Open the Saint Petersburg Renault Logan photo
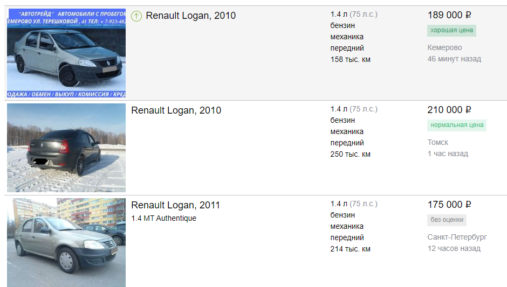 point(66,242)
